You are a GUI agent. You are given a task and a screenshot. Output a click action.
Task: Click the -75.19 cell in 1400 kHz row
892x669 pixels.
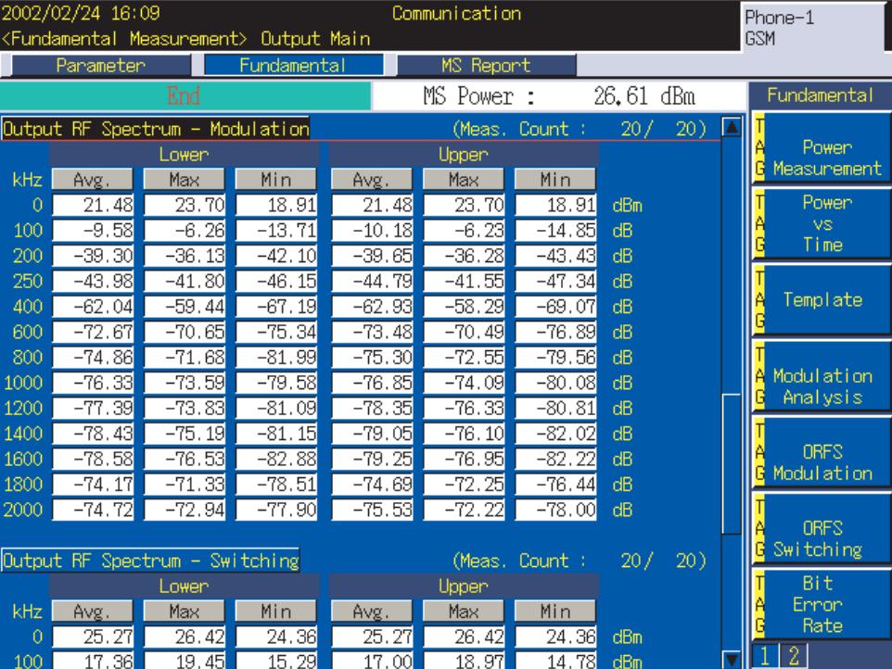point(185,434)
